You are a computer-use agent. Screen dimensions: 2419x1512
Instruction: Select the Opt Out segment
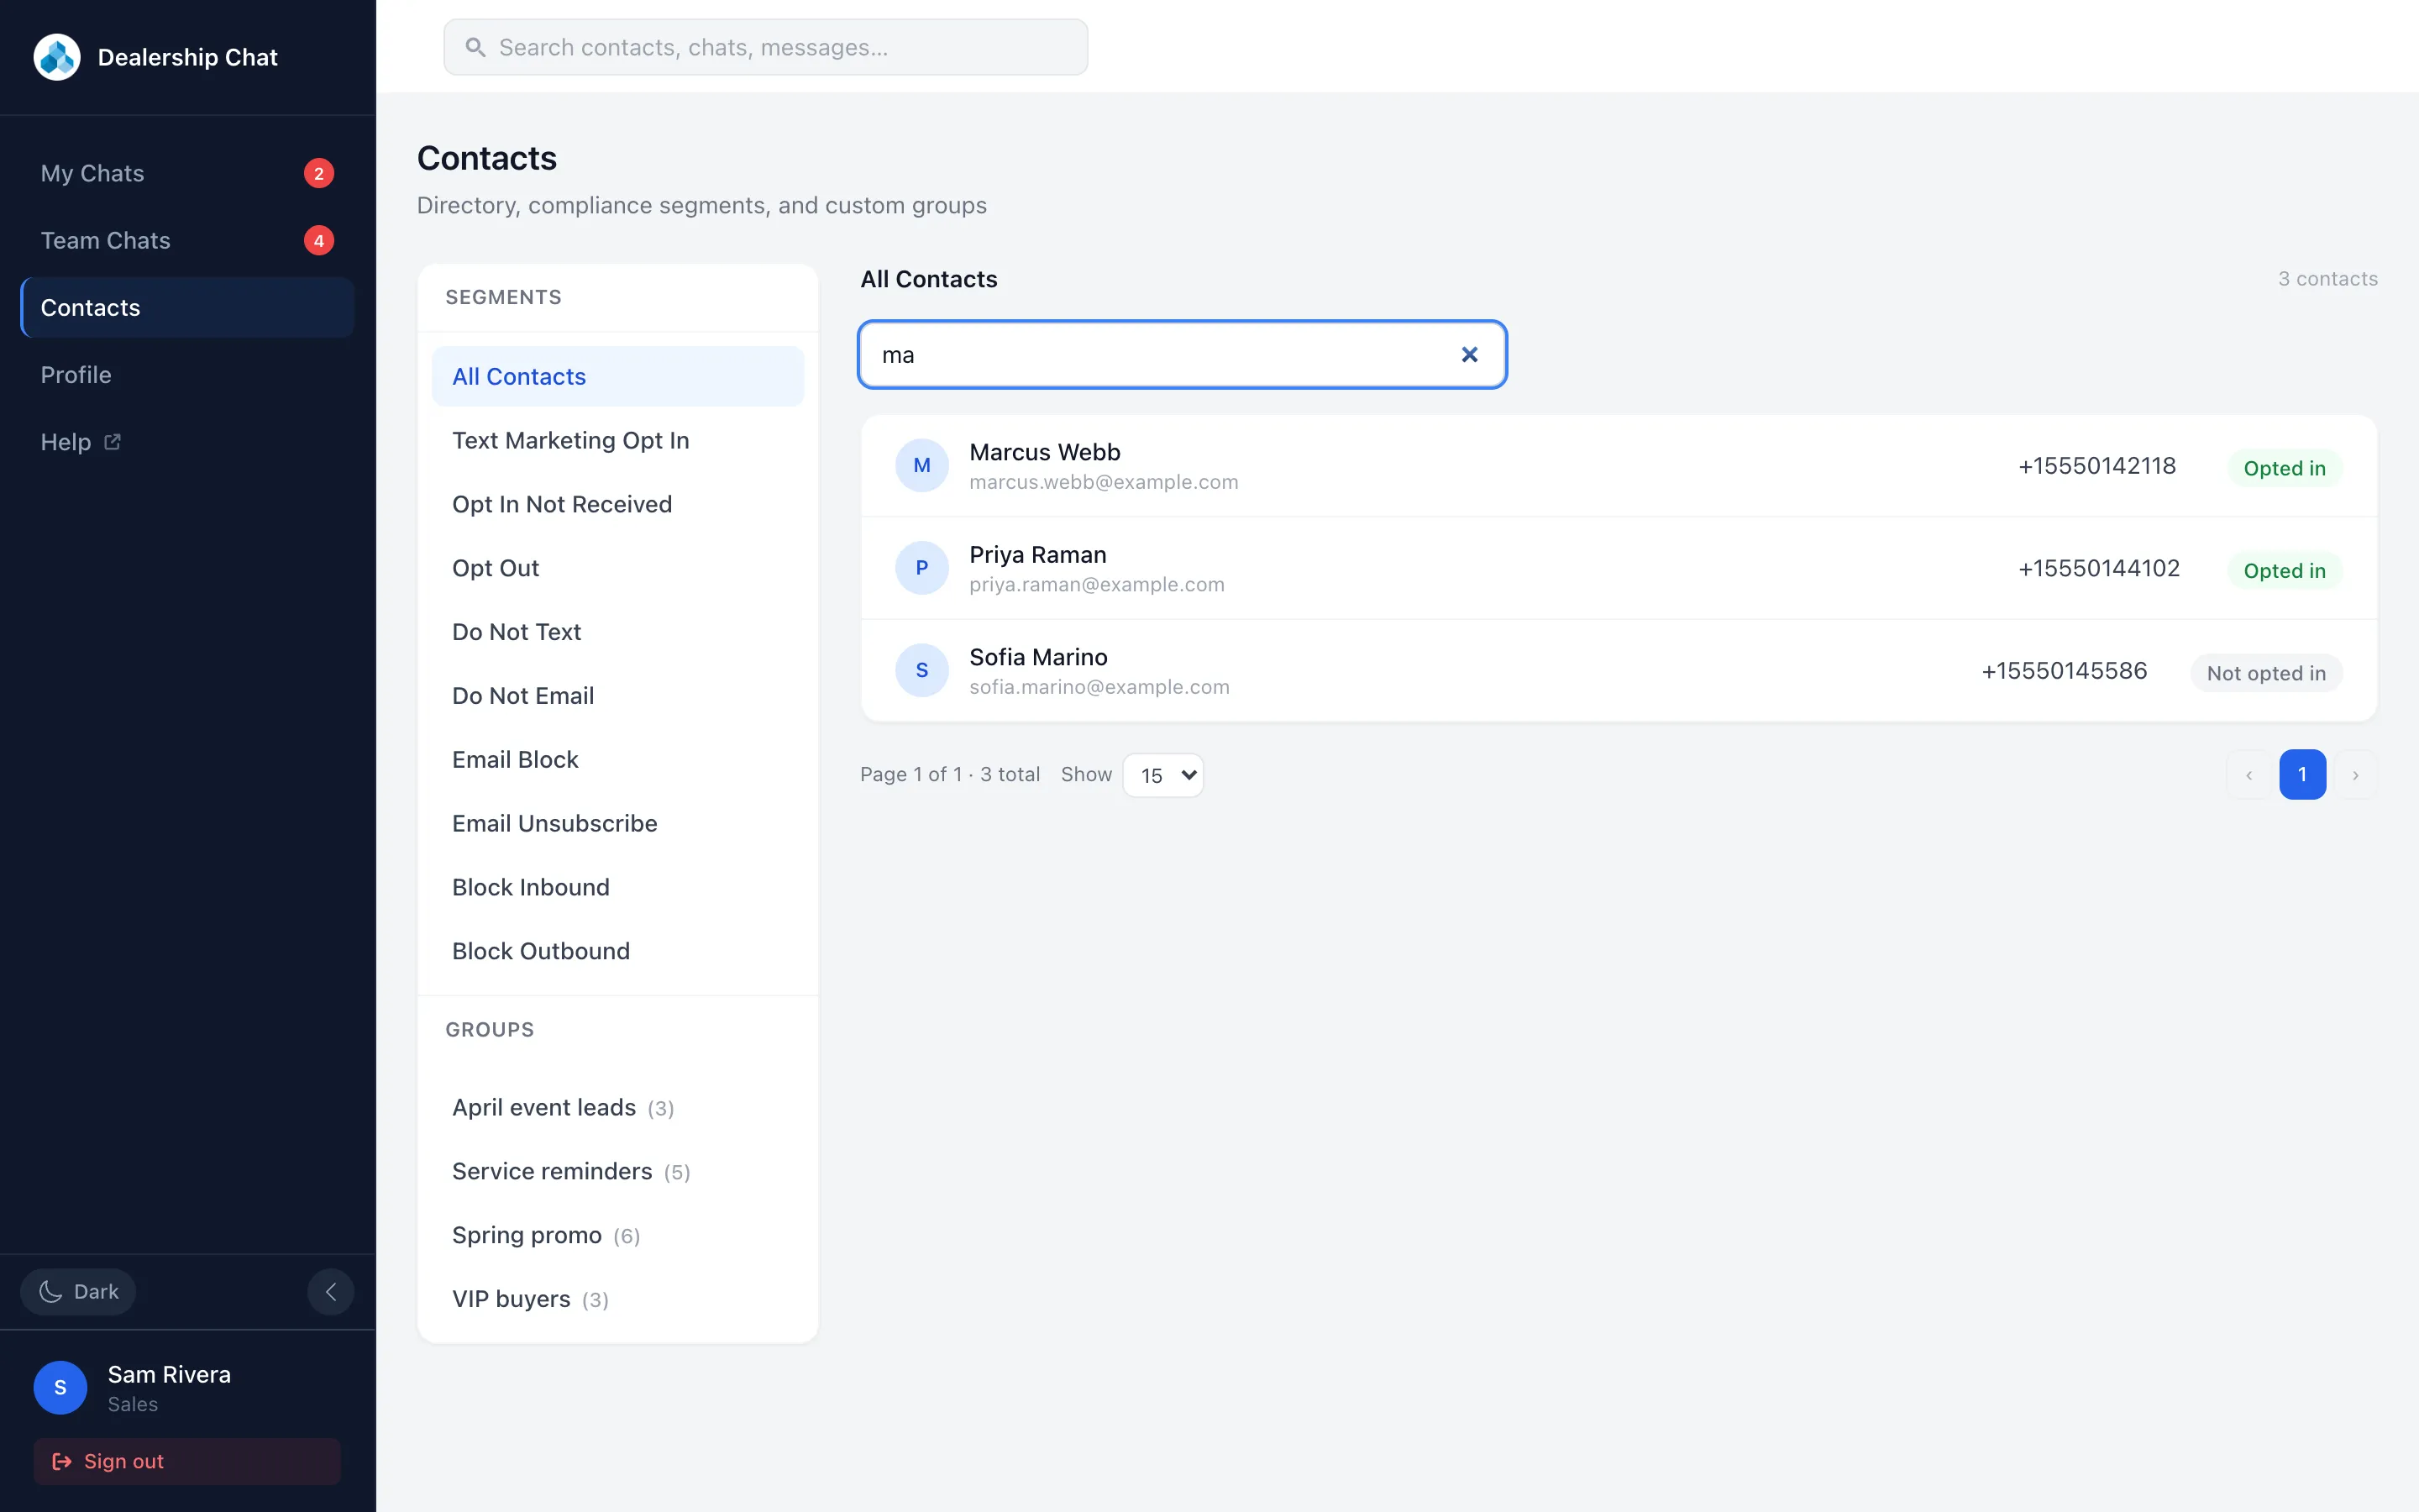click(617, 568)
